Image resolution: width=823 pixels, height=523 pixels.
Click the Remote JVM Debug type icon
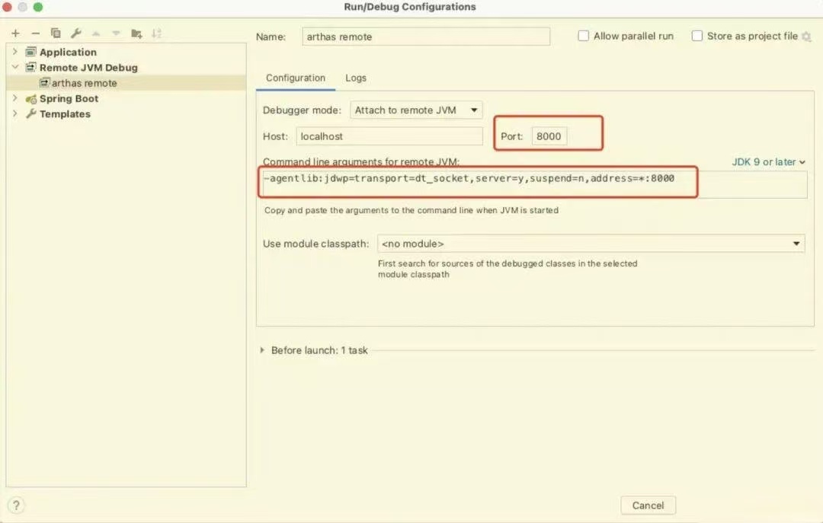click(x=31, y=67)
